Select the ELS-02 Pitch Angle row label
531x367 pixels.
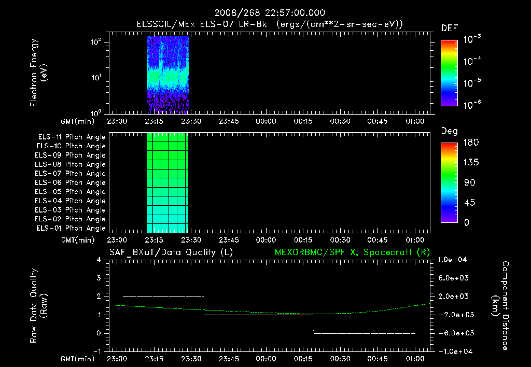(x=70, y=219)
